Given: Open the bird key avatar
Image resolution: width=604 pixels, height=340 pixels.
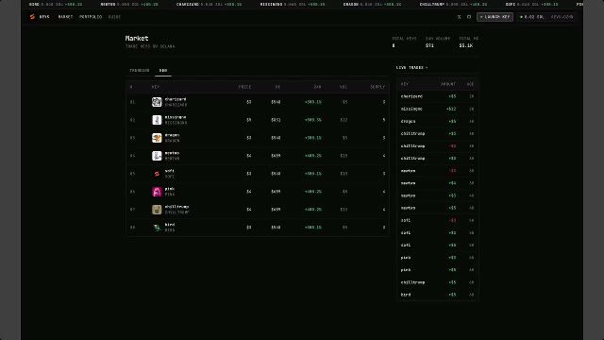Looking at the screenshot, I should (x=157, y=228).
